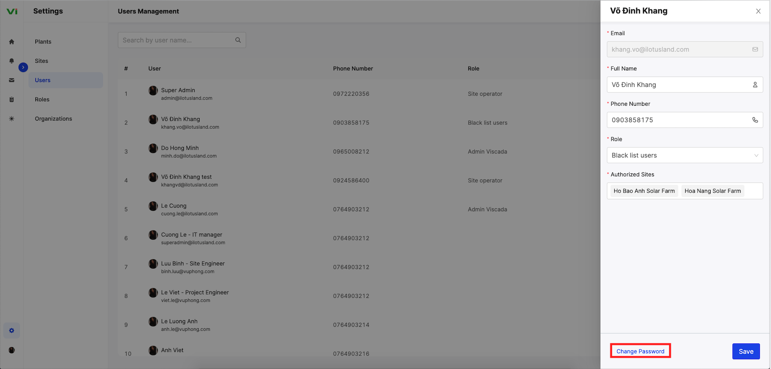Click phone number 0965008212
The width and height of the screenshot is (771, 369).
[x=351, y=151]
